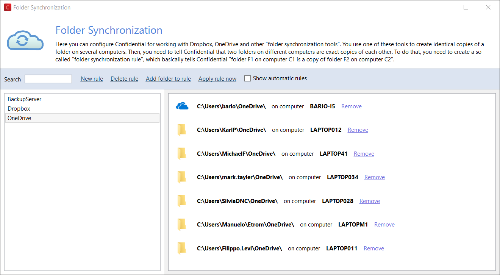The width and height of the screenshot is (500, 275).
Task: Click the folder icon beside SilviaDNC path
Action: point(182,201)
